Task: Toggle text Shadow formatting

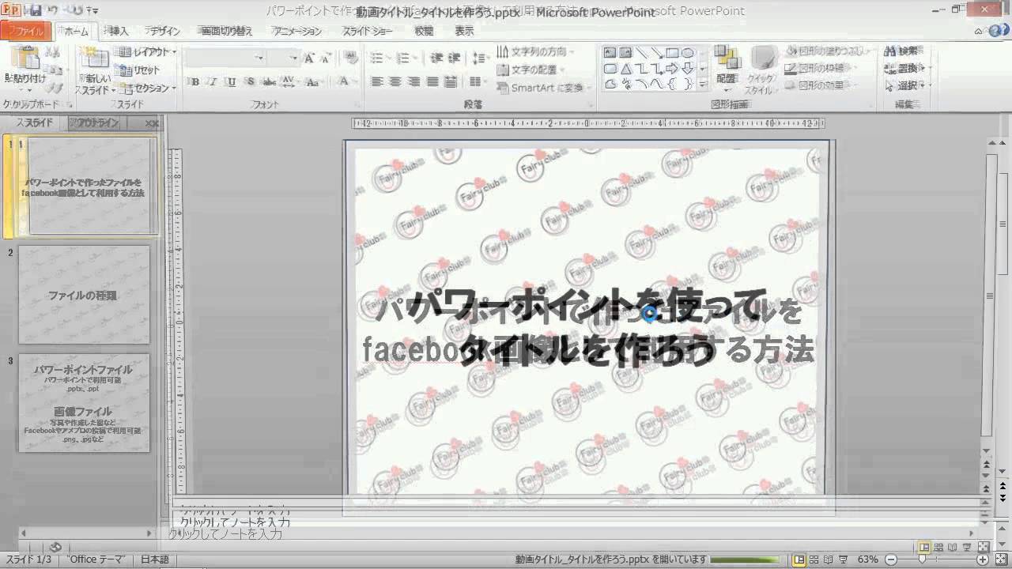Action: [x=250, y=81]
